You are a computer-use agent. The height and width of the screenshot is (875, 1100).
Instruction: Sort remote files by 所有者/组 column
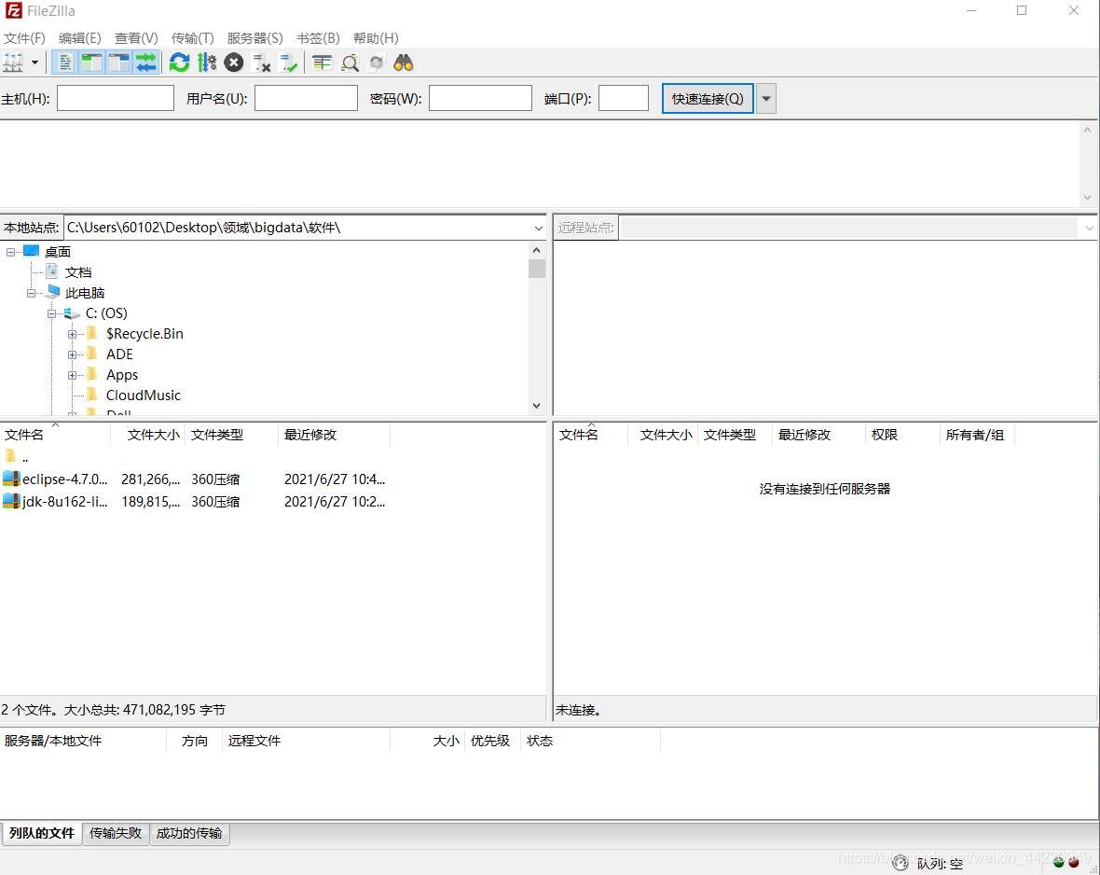[x=977, y=435]
